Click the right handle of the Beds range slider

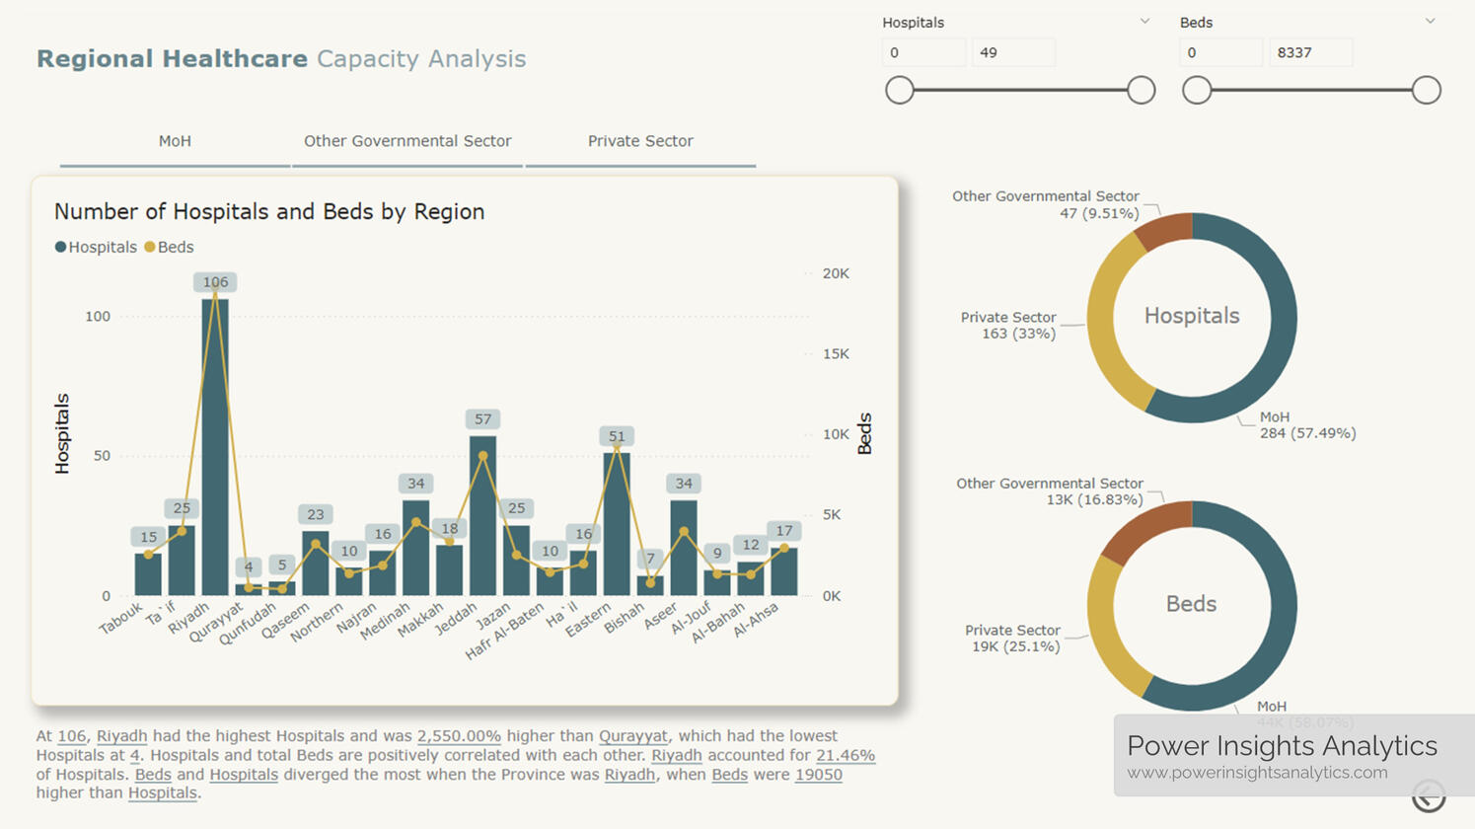pyautogui.click(x=1427, y=90)
